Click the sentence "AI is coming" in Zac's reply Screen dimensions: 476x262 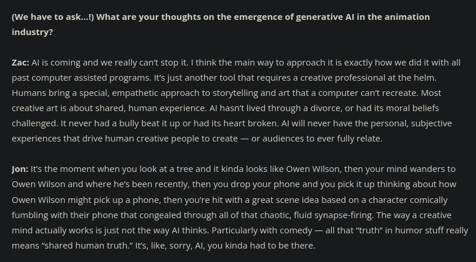(x=58, y=63)
